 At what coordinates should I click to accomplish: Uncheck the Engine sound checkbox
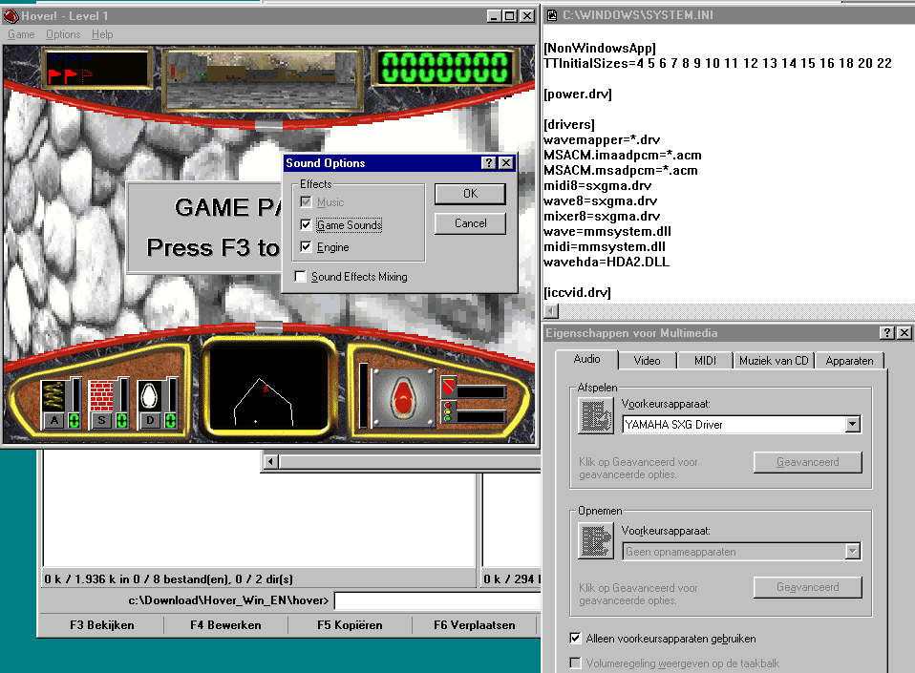click(306, 246)
